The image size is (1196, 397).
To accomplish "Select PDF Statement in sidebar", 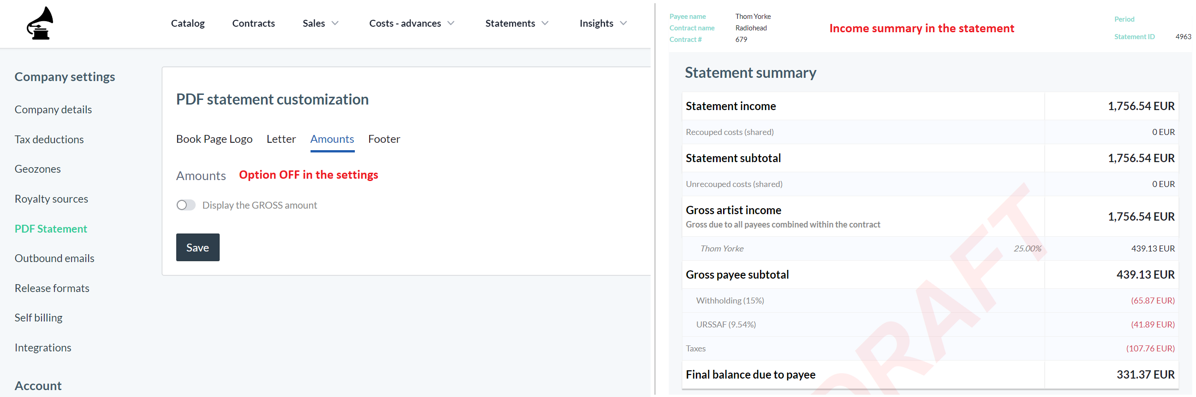I will click(51, 229).
